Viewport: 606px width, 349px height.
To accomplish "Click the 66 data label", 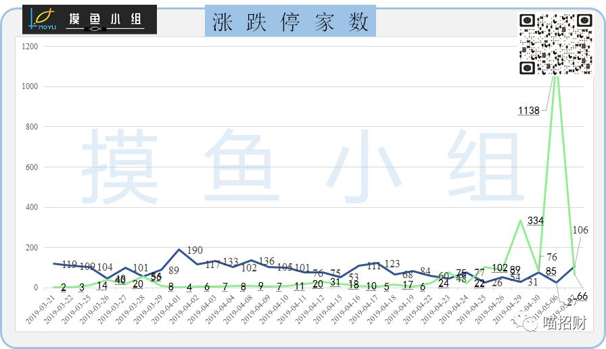I will (582, 296).
